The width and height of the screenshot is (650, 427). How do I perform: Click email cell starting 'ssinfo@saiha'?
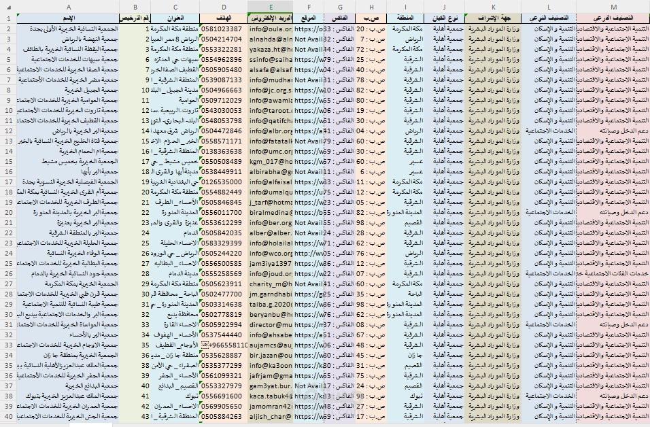271,59
